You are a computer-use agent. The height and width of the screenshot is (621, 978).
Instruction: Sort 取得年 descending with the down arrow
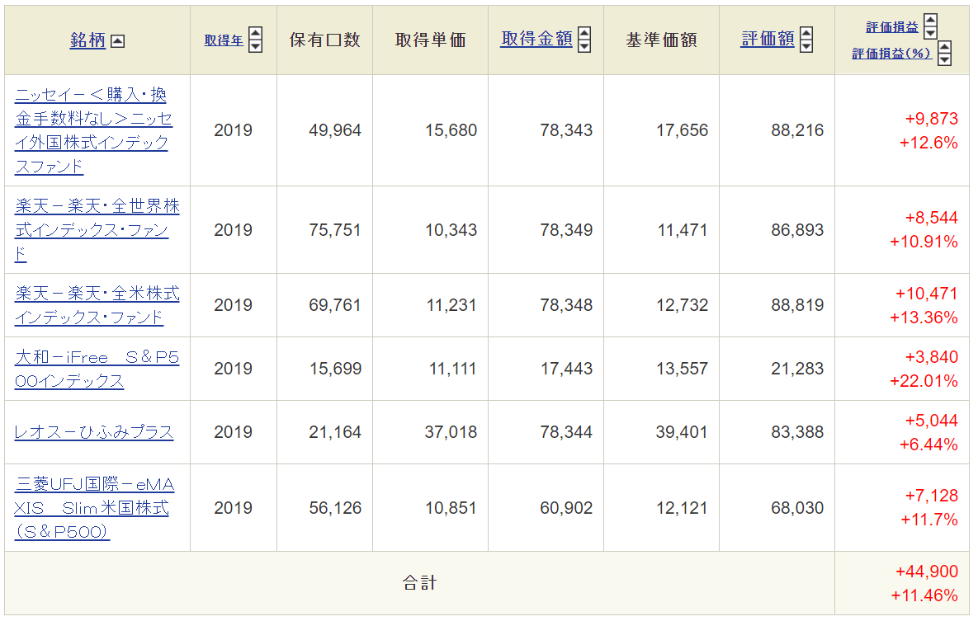click(255, 46)
